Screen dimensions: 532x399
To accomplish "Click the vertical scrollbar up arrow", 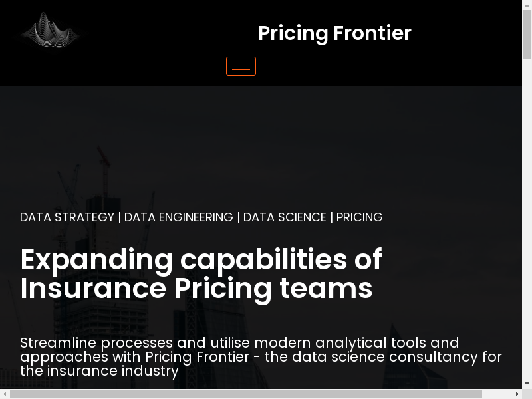I will pos(527,5).
